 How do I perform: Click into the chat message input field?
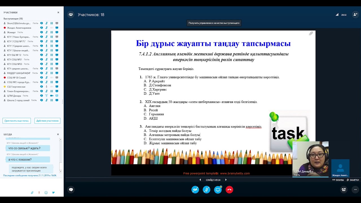(x=32, y=184)
